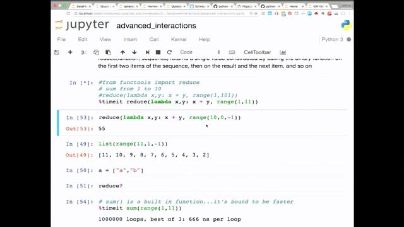Screen dimensions: 404x227
Task: Open the Edit menu
Action: [x=83, y=39]
